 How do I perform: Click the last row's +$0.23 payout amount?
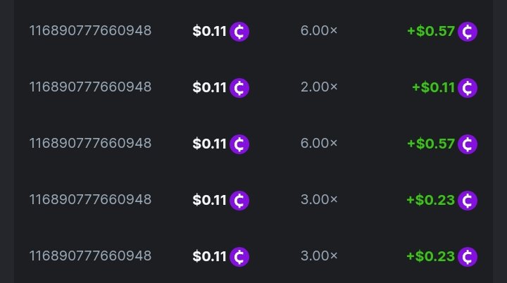(430, 256)
